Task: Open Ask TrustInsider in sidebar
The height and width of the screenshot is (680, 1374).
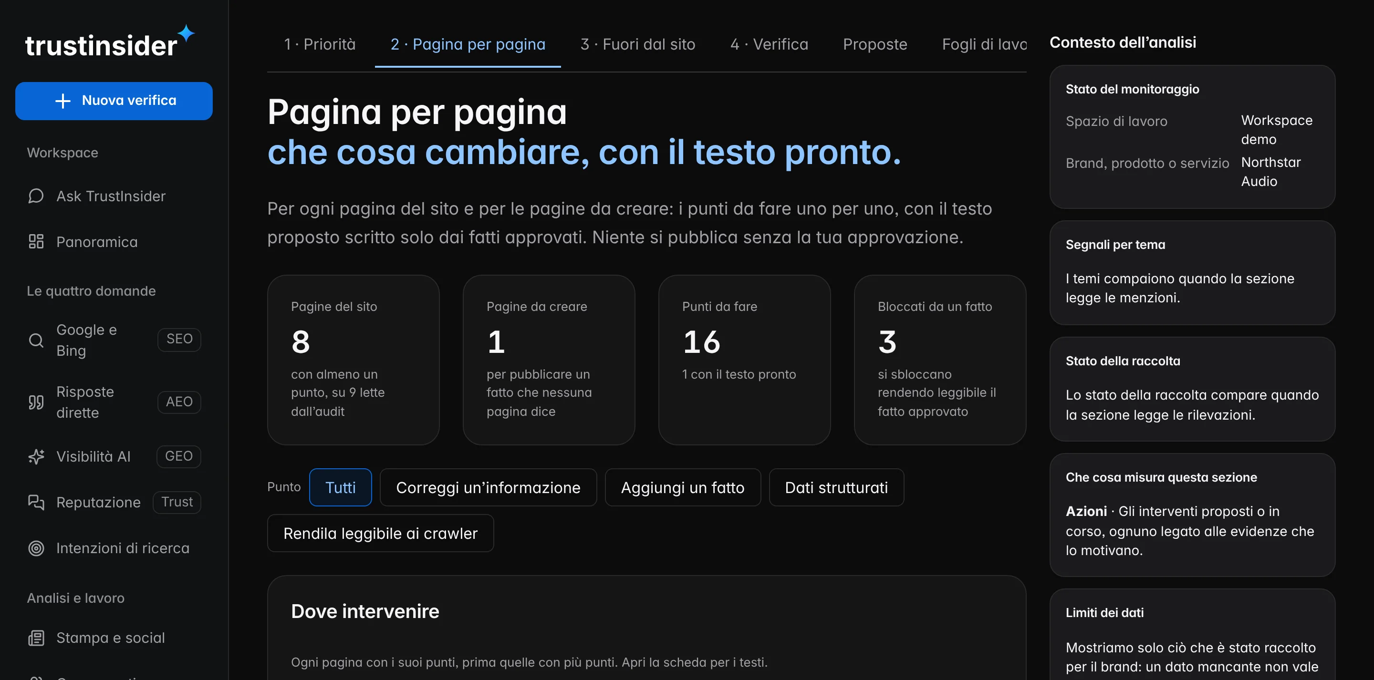Action: (114, 196)
